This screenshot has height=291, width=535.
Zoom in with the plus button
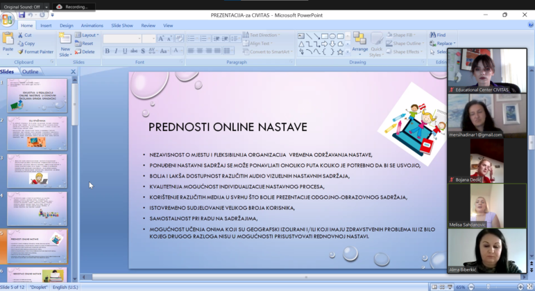click(520, 288)
